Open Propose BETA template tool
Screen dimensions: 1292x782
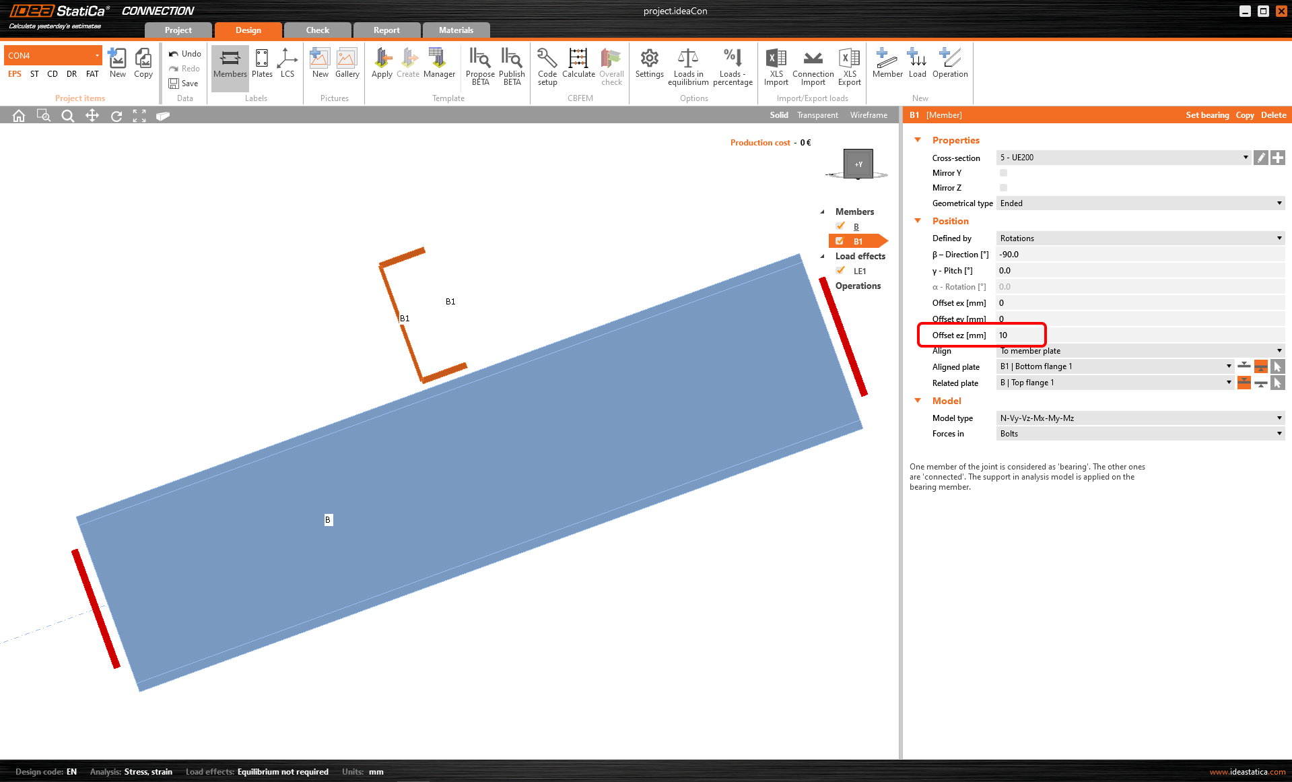480,67
